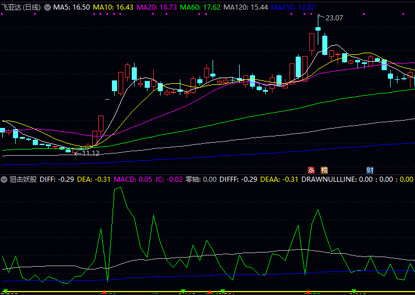The image size is (415, 295).
Task: Expand the 狙击妖股 indicator dropdown
Action: point(5,179)
